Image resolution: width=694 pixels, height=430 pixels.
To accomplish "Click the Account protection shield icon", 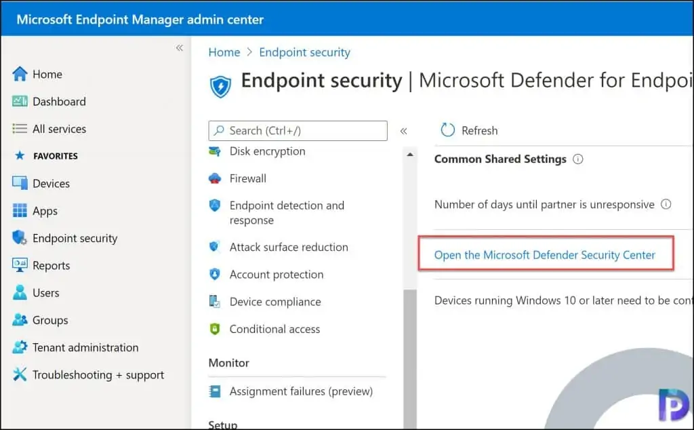I will tap(215, 274).
